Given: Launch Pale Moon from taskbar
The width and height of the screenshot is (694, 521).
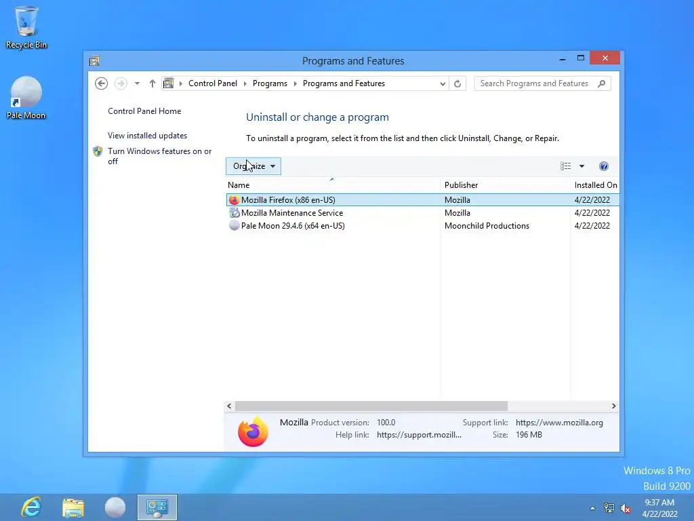Looking at the screenshot, I should coord(115,507).
